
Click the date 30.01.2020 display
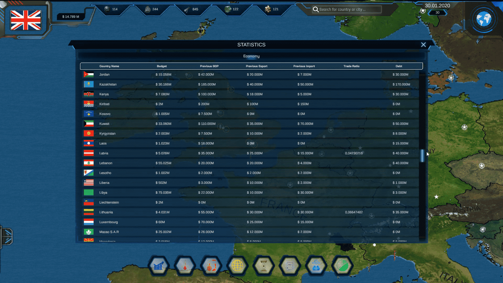click(437, 6)
